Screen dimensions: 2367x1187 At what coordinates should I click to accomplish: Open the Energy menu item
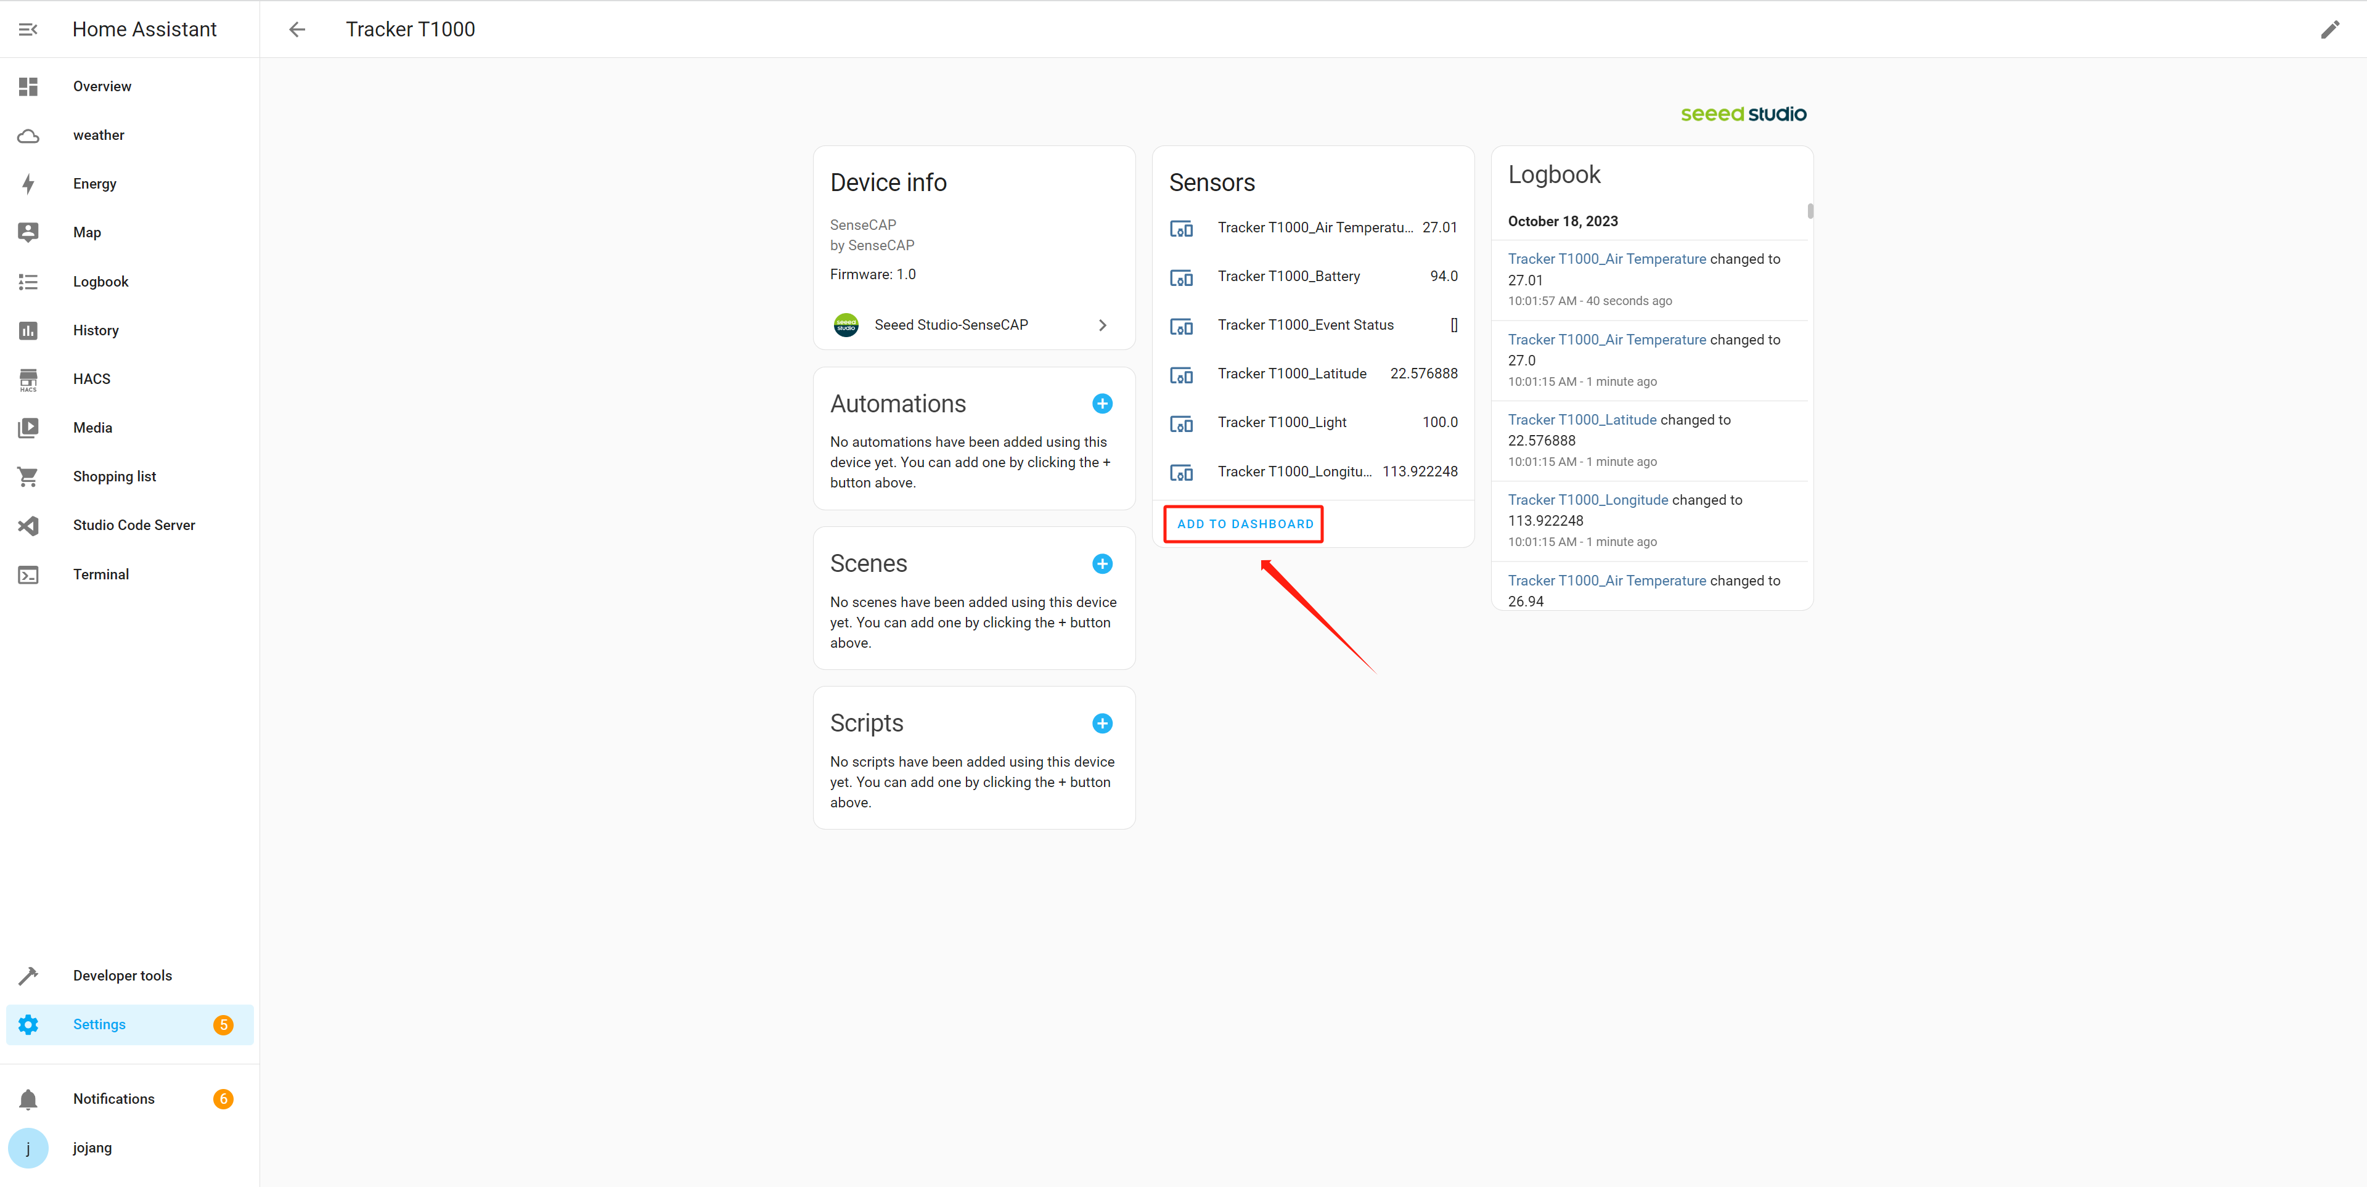(x=129, y=184)
